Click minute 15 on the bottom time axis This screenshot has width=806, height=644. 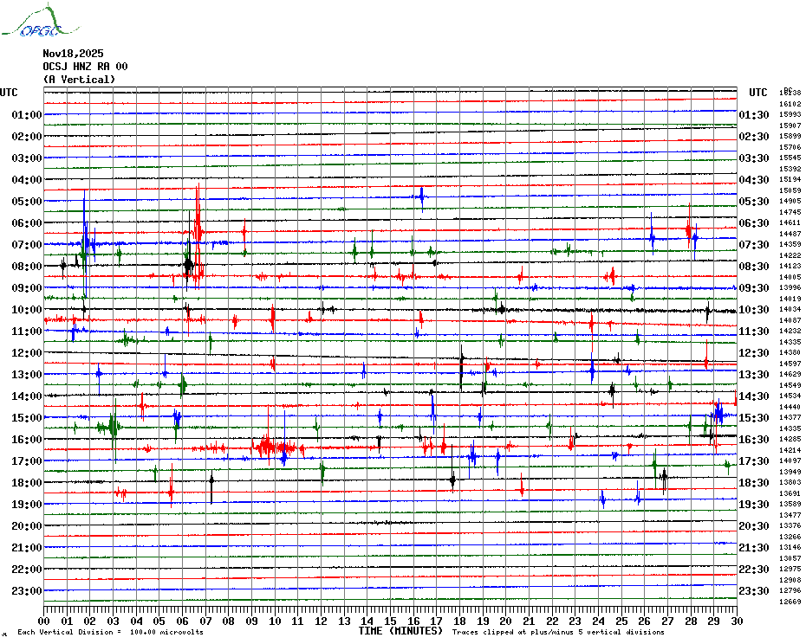click(x=390, y=621)
